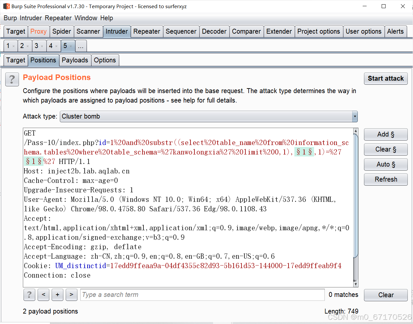Click the Connection: close header line

tap(57, 275)
